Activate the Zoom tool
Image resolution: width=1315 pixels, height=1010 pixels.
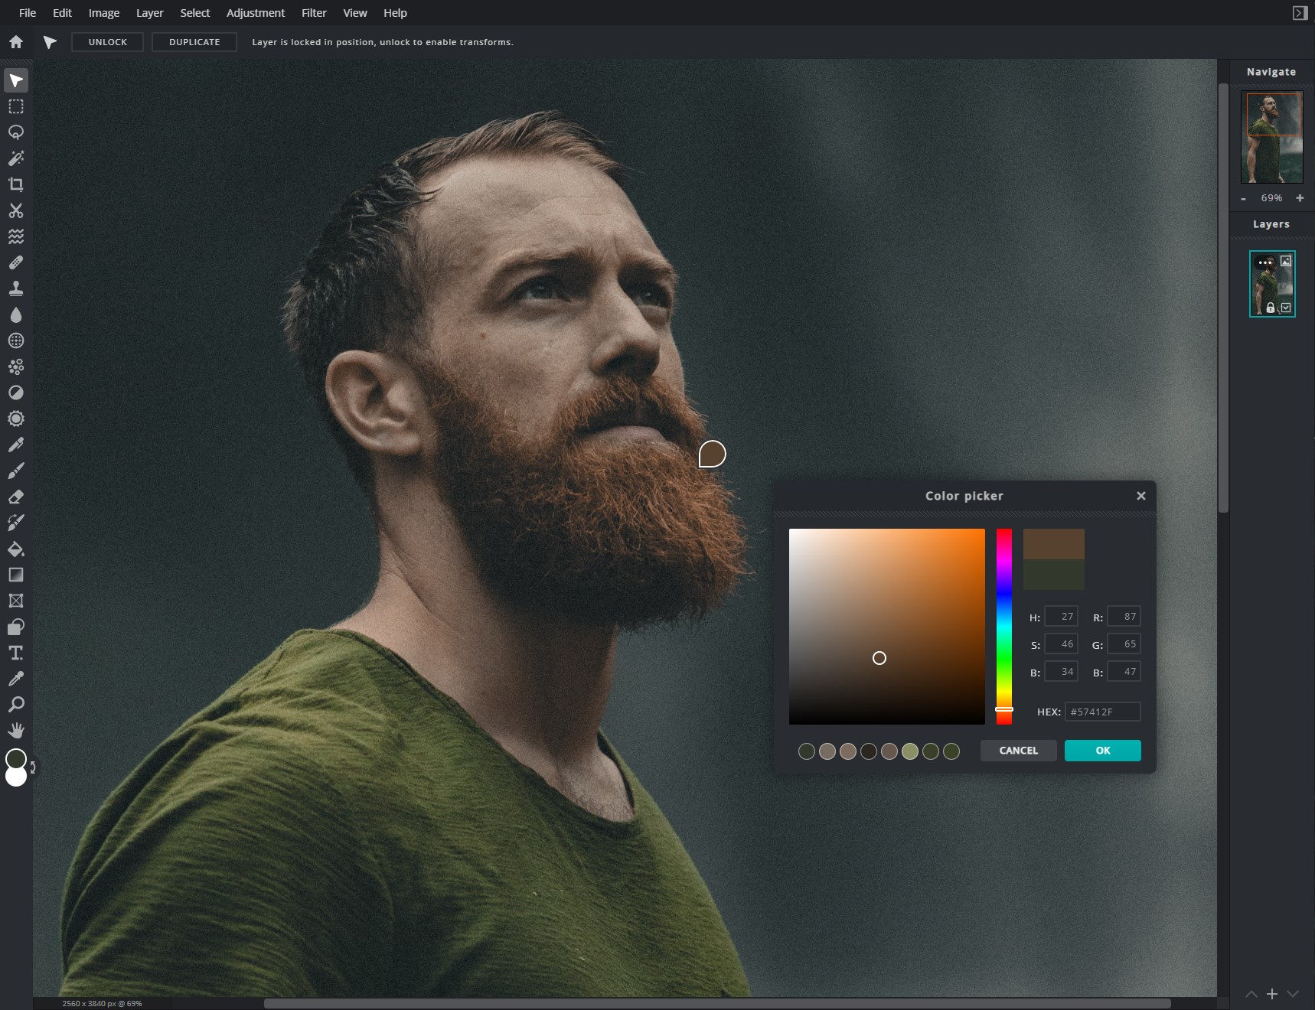[x=16, y=704]
